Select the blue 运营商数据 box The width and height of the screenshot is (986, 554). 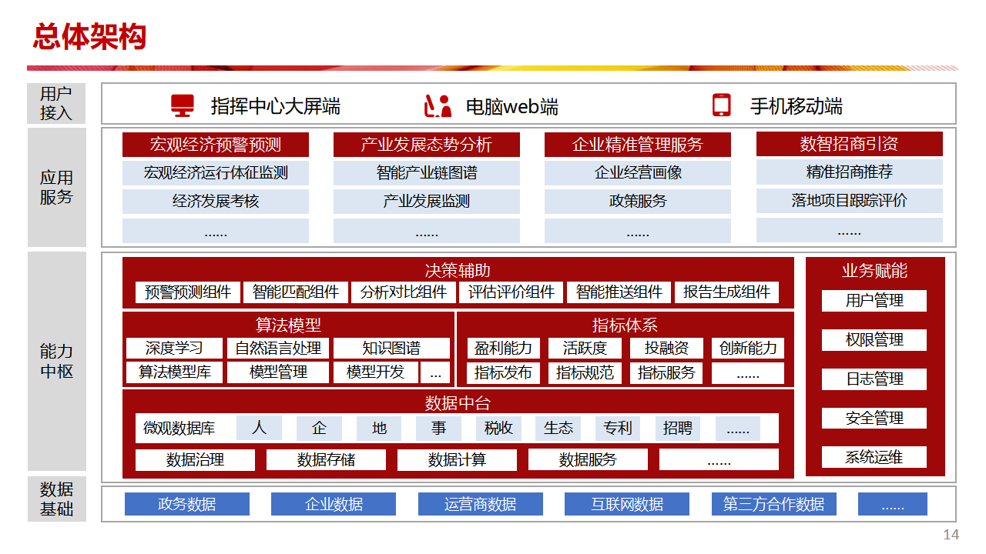click(x=481, y=505)
